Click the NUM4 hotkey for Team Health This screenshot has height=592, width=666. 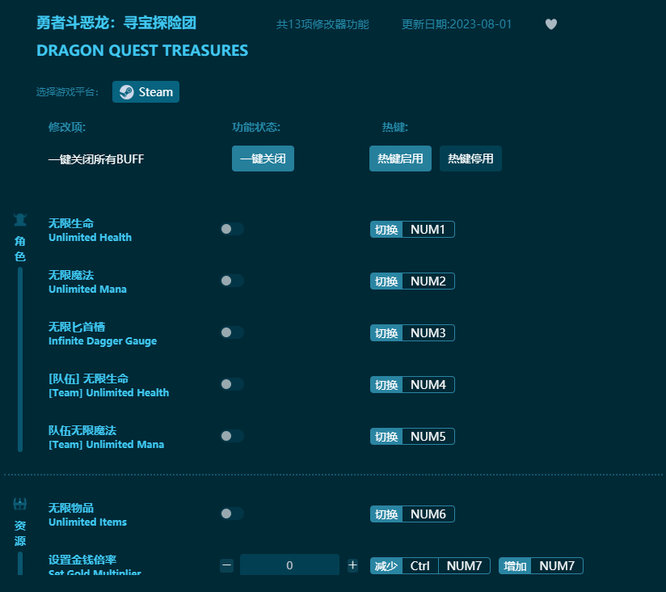[412, 385]
